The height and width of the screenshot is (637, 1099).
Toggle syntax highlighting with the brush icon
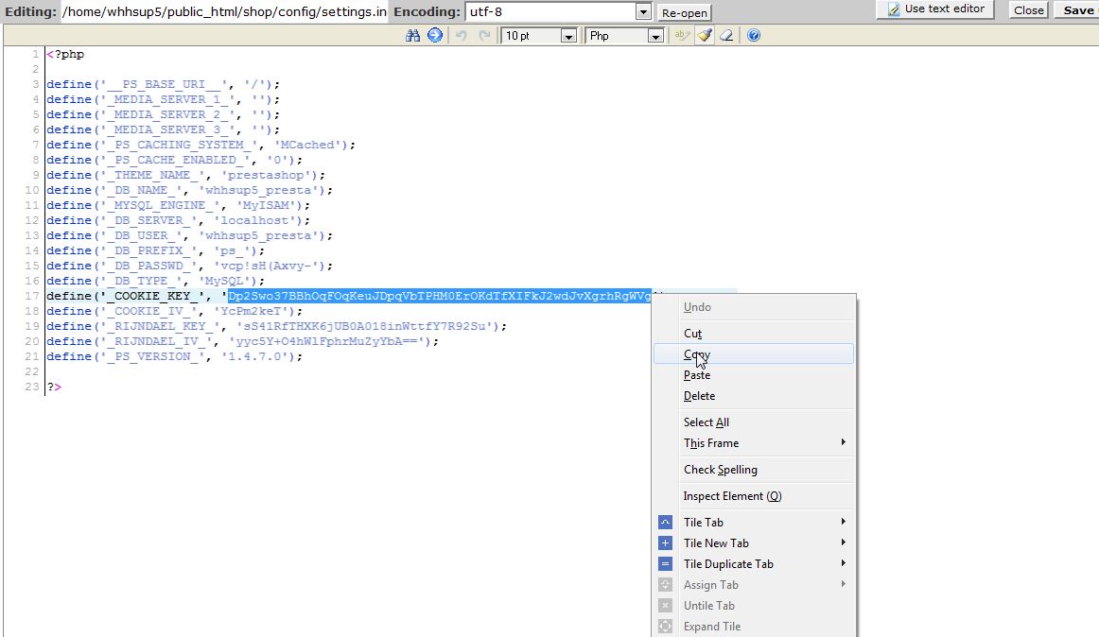(x=705, y=36)
